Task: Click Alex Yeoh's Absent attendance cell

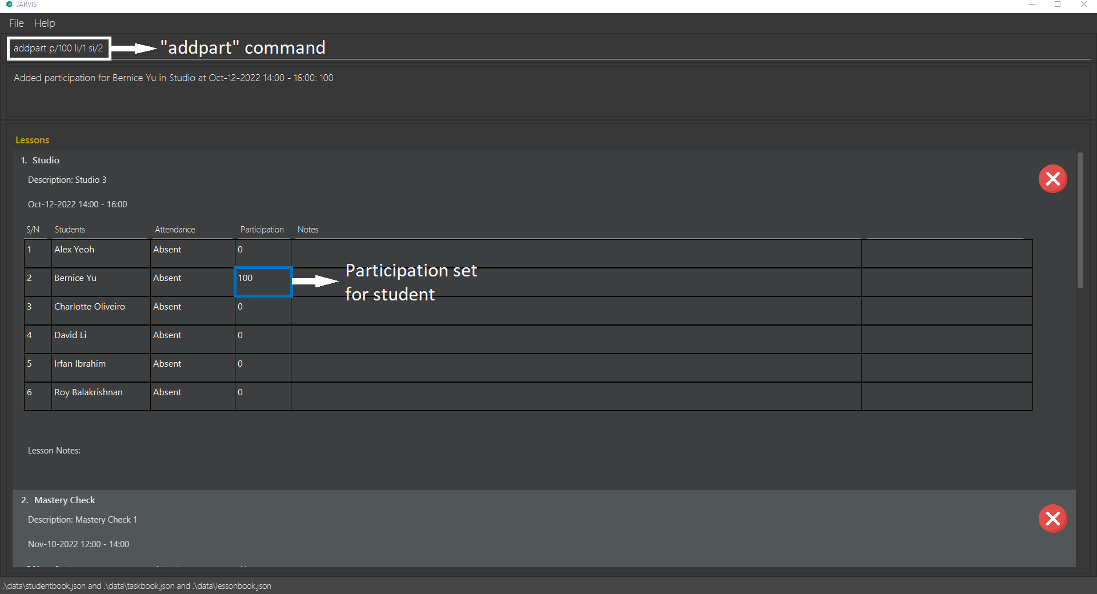Action: point(193,254)
